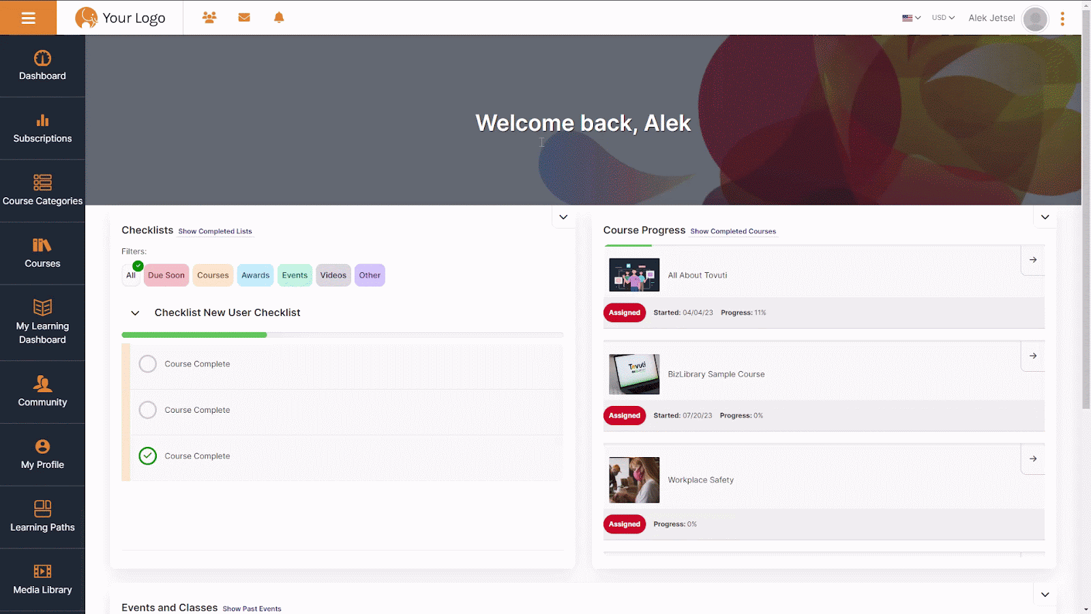Open the BizLibrary Sample Course thumbnail

pos(633,374)
